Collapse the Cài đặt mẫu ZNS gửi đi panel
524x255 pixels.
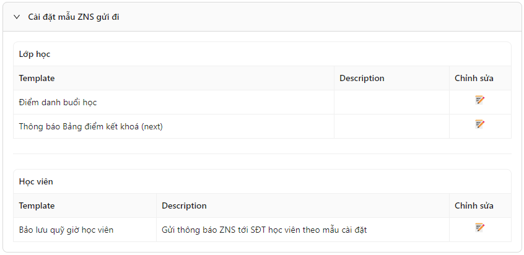[x=17, y=17]
